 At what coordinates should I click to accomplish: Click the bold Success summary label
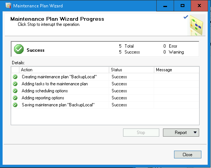point(35,50)
